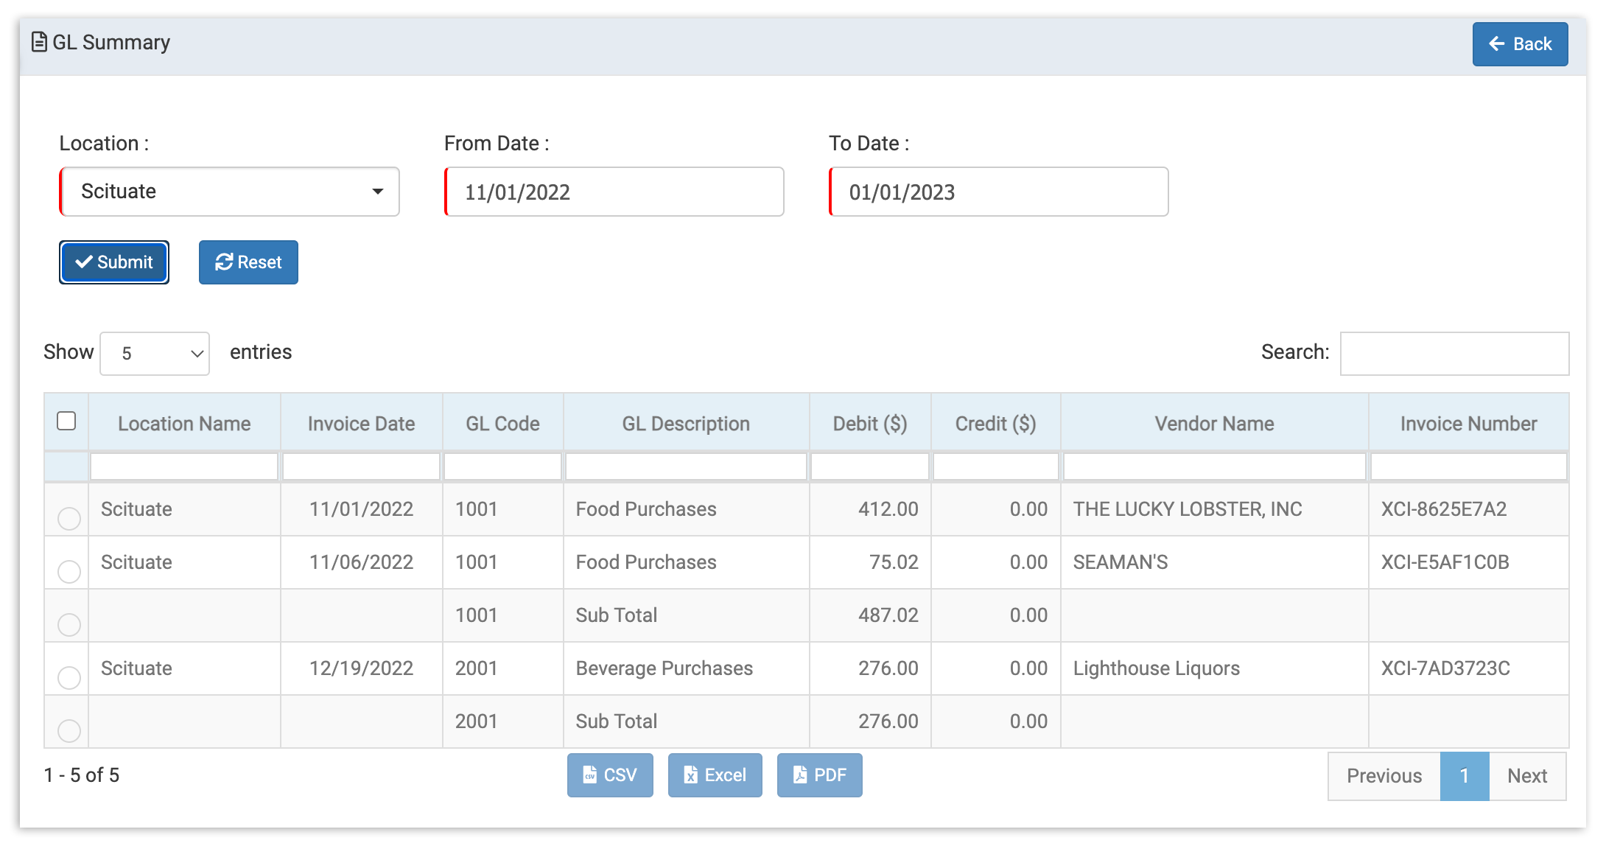
Task: Click the checkmark icon inside Submit
Action: 85,262
